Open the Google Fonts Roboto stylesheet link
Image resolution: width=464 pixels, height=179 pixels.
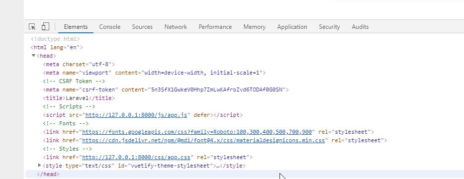[x=197, y=132]
